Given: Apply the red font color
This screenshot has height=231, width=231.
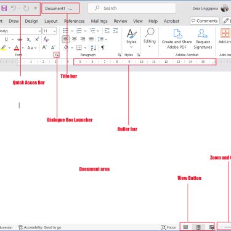Looking at the screenshot, I should [x=17, y=48].
